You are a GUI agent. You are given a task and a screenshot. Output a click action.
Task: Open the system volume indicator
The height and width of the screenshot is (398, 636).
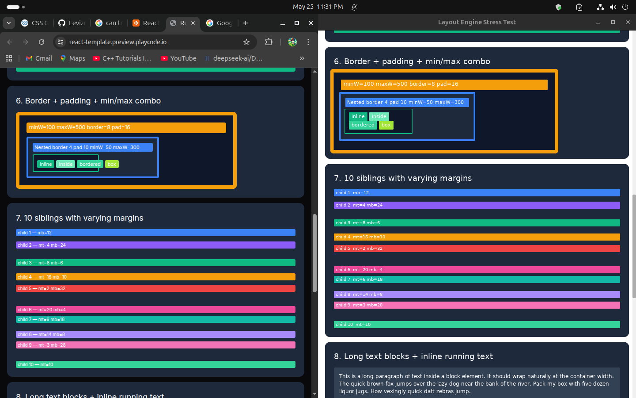pos(613,7)
